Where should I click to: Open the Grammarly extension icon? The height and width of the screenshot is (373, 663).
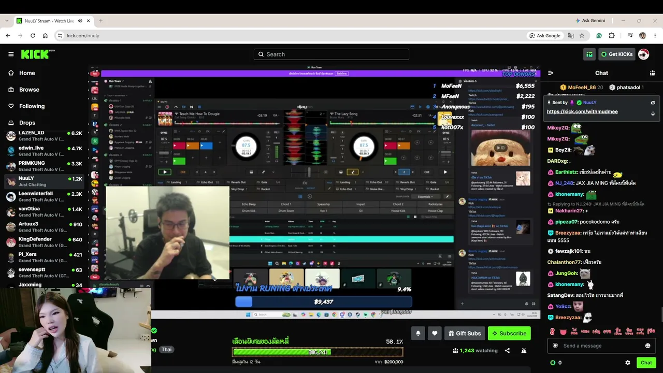pos(599,36)
